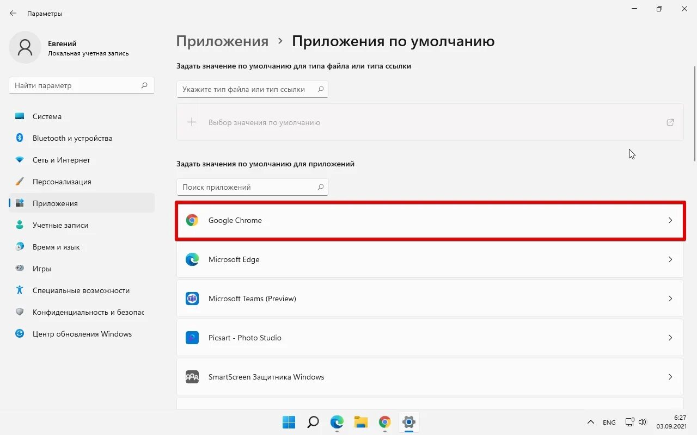This screenshot has height=435, width=697.
Task: Open Время и язык section
Action: pos(82,247)
